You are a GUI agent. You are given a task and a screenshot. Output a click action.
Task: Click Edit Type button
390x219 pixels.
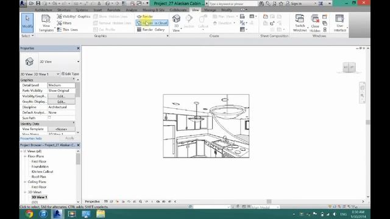point(71,74)
